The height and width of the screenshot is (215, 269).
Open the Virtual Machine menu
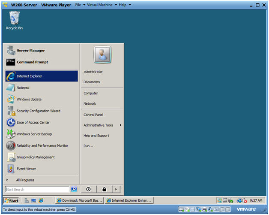[102, 5]
